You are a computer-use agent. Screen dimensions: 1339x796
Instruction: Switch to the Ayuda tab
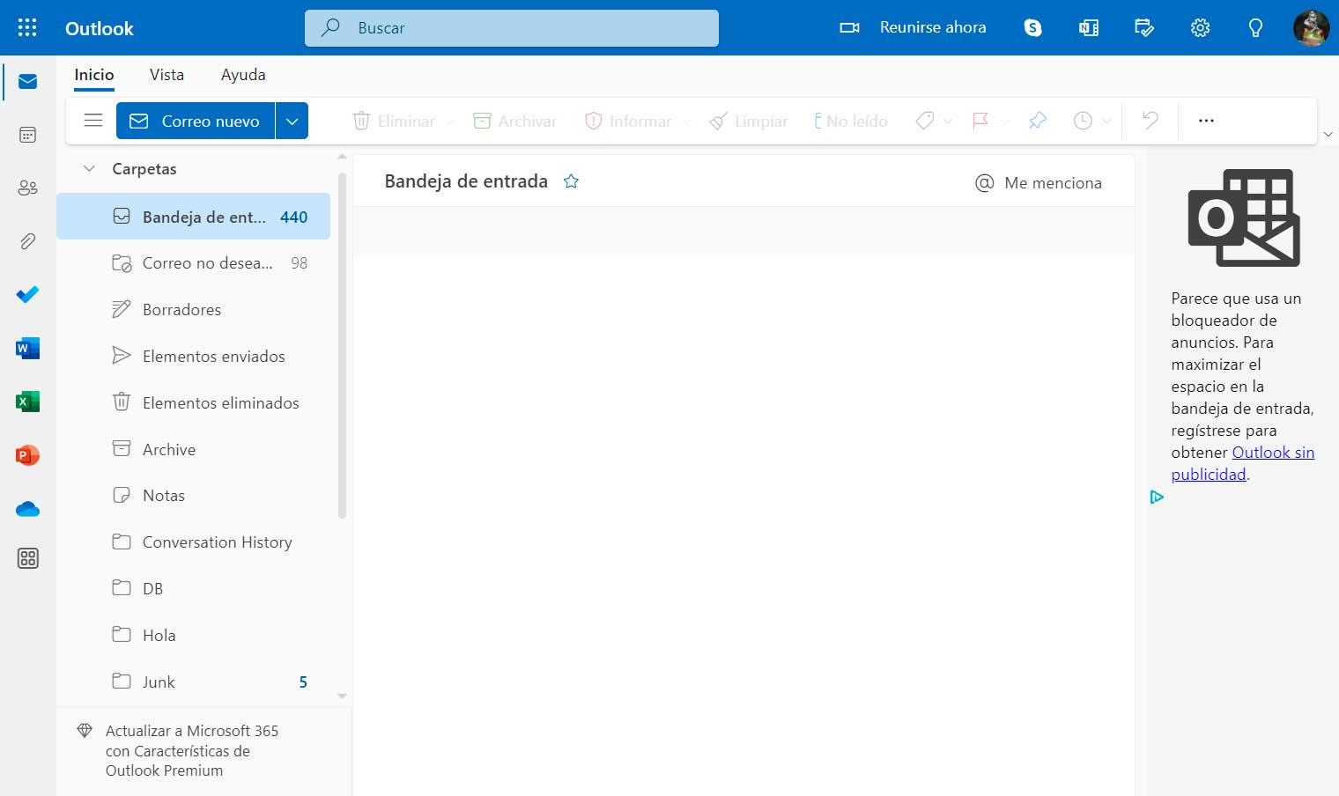click(x=243, y=75)
